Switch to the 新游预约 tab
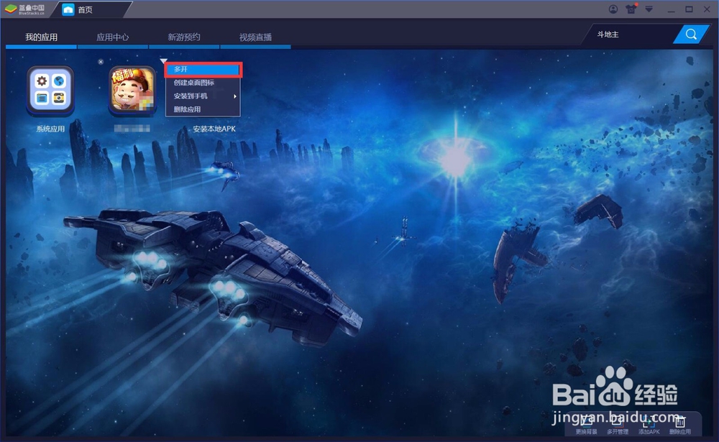Viewport: 719px width, 442px height. click(184, 37)
